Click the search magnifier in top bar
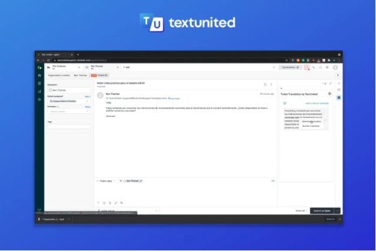 (x=274, y=68)
